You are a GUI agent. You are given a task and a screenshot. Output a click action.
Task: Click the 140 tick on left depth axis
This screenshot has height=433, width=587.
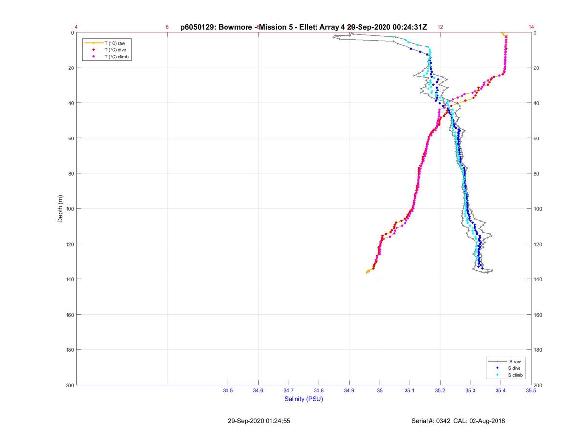[x=70, y=279]
